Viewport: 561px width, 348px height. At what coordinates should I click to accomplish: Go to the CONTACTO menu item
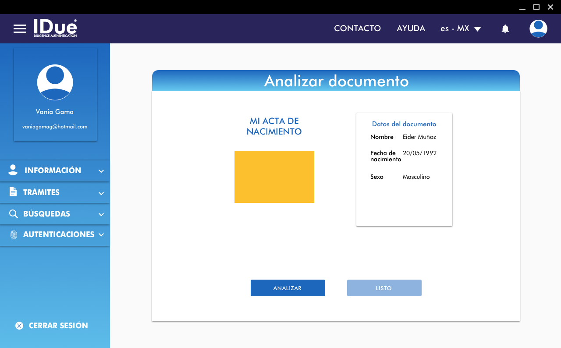click(357, 28)
